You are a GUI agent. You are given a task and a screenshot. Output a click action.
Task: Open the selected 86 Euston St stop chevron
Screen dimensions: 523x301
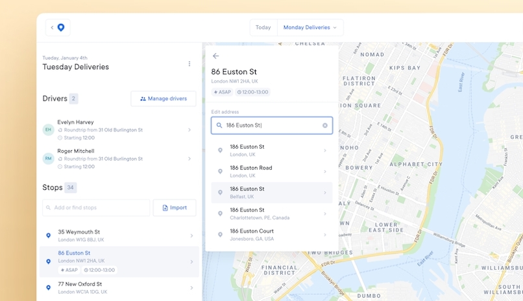click(191, 262)
